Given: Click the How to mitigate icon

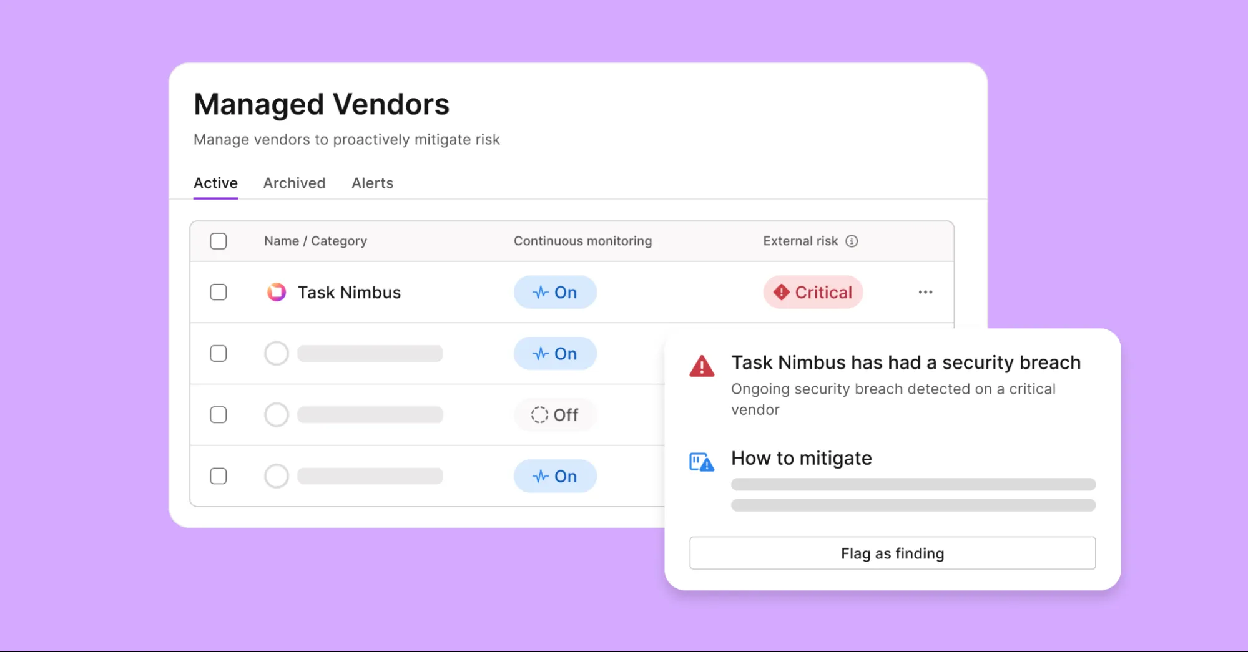Looking at the screenshot, I should tap(702, 462).
